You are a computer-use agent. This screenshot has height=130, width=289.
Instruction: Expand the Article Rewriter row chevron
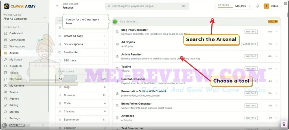click(x=276, y=56)
